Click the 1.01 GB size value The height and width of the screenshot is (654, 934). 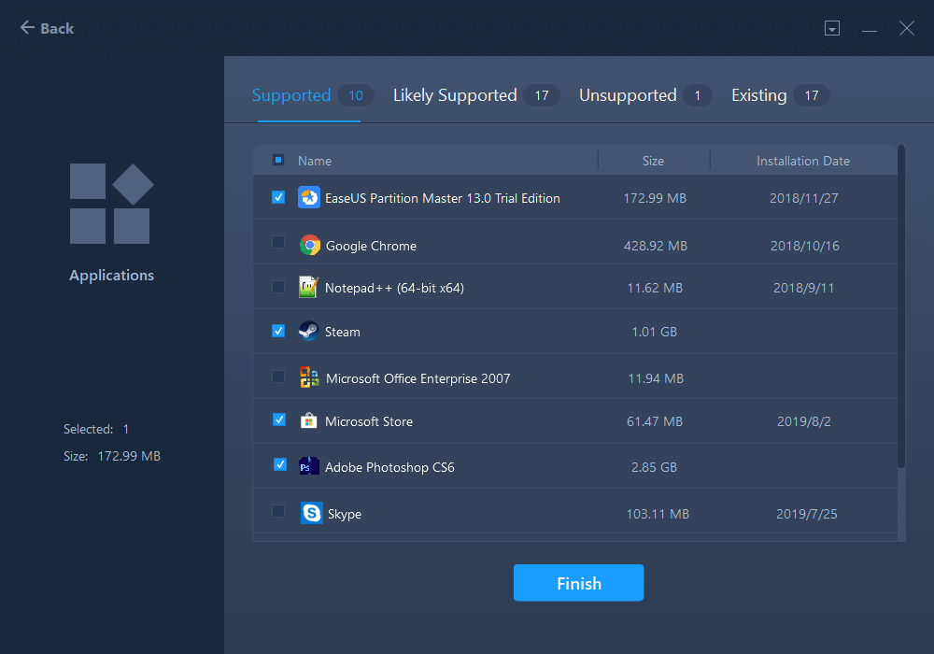pos(654,332)
